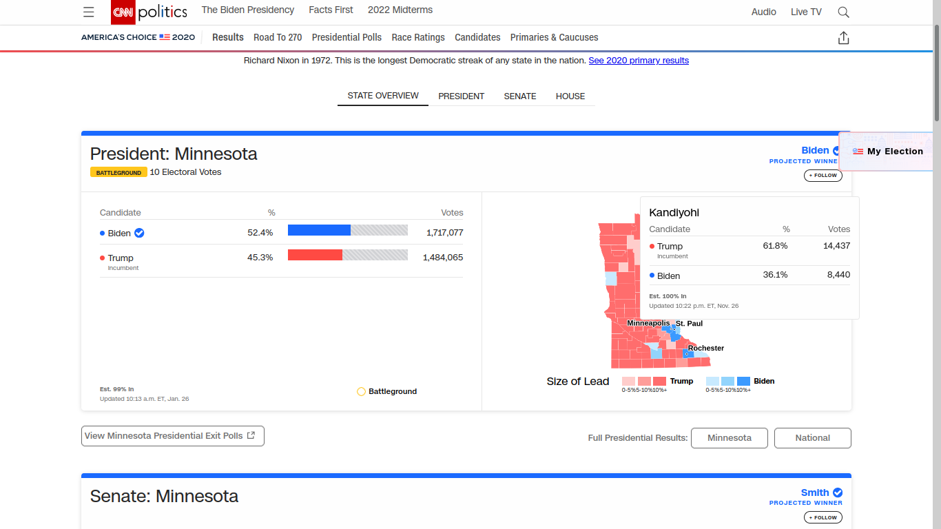The width and height of the screenshot is (941, 529).
Task: Click the CNN logo
Action: [123, 12]
